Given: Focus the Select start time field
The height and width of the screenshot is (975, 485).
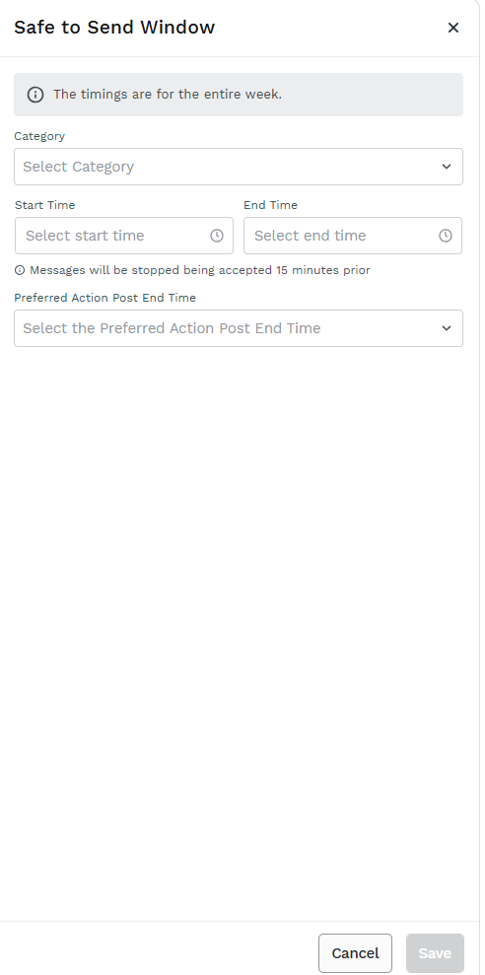Looking at the screenshot, I should point(124,236).
